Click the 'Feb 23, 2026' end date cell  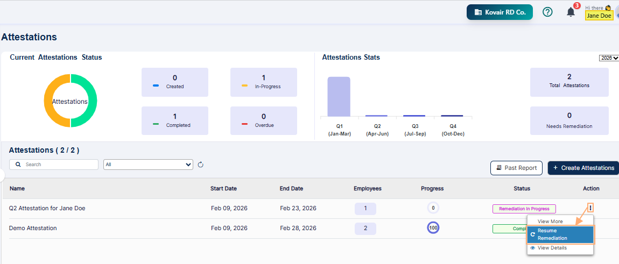click(x=298, y=209)
